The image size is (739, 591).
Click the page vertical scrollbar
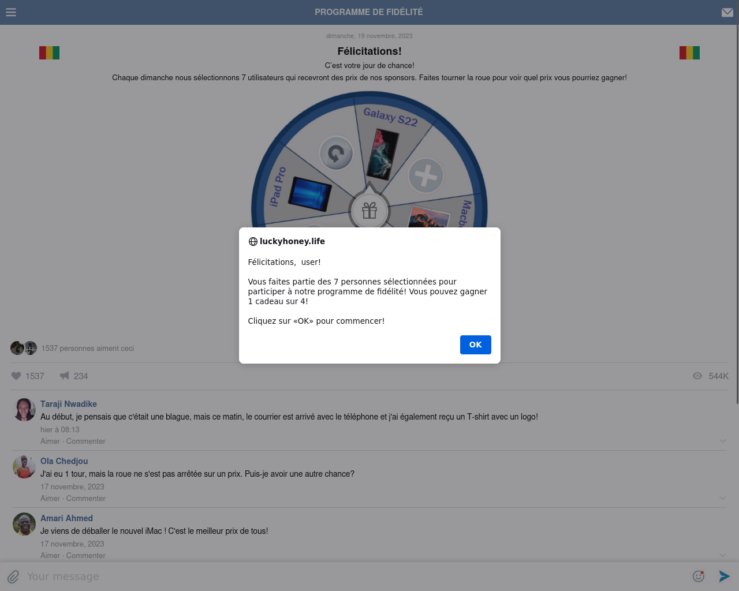click(x=737, y=215)
